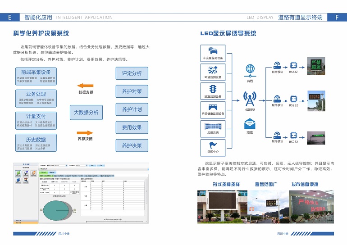Click the 形式多种多样 caption
Screen dimensions: 347x245
226,184
